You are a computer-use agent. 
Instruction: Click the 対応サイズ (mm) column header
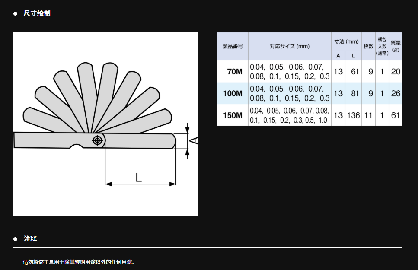(x=290, y=46)
